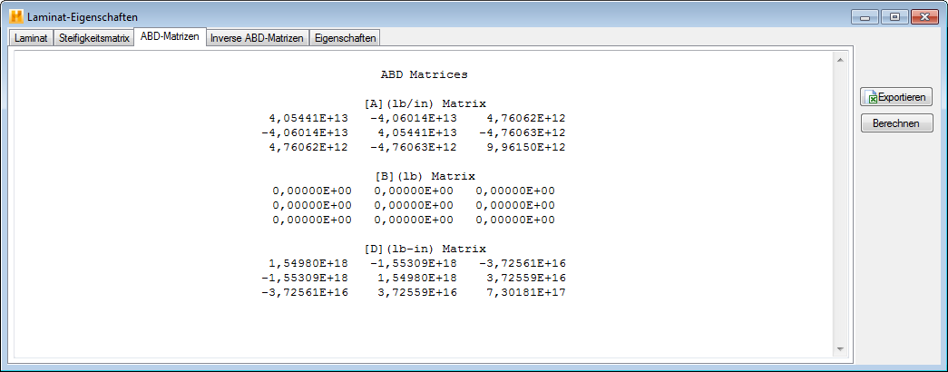The height and width of the screenshot is (372, 948).
Task: Click the Excel icon on the Exportieren button
Action: (x=872, y=97)
